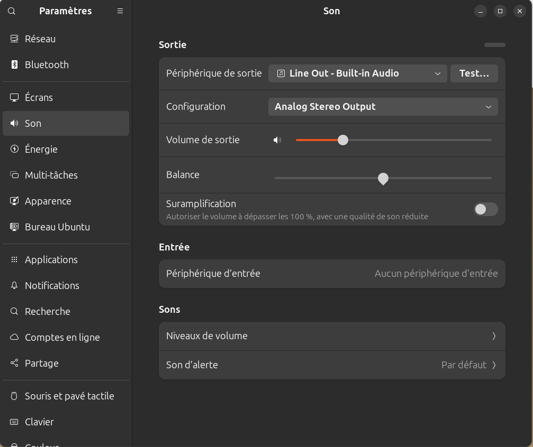Enable the Suramplification switch
The height and width of the screenshot is (447, 533).
[x=486, y=209]
